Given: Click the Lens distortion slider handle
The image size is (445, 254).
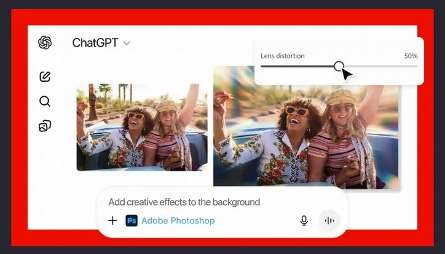Looking at the screenshot, I should [339, 66].
